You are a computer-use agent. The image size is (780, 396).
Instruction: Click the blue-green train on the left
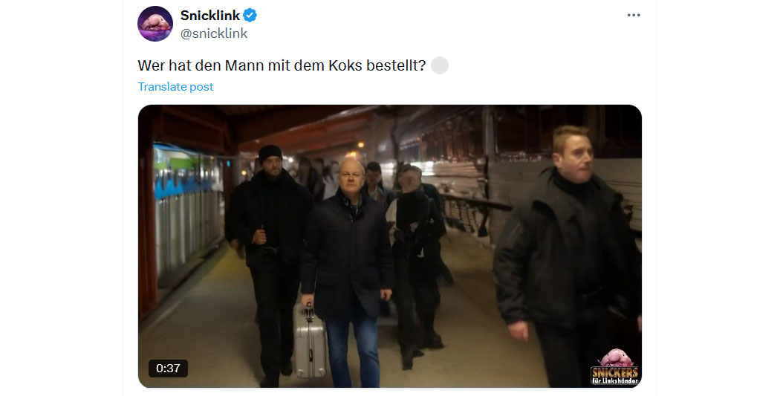tap(186, 204)
